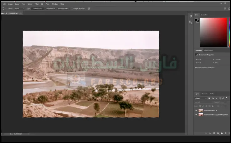Open the Mode dropdown set to Normal
Viewport: 231px width, 143px height.
click(x=18, y=8)
